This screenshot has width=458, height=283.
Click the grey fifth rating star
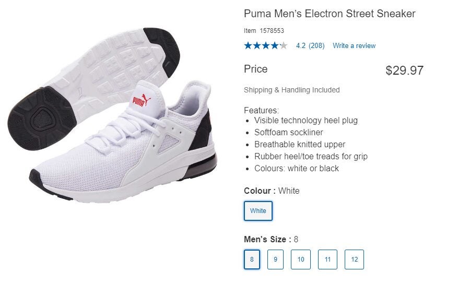pyautogui.click(x=284, y=45)
